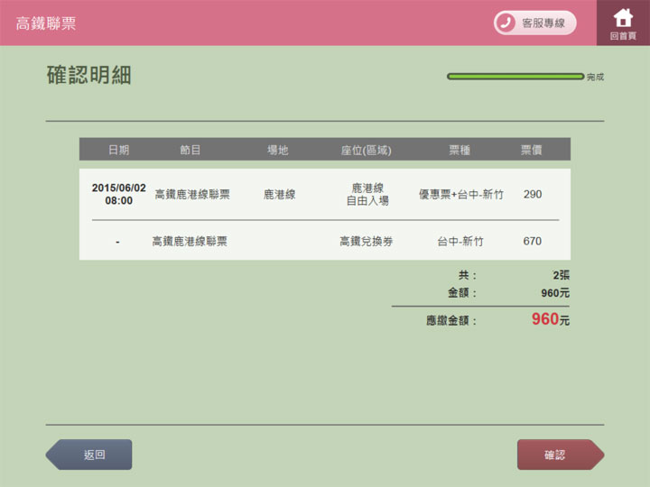Click the 高鐵聯票 header title
This screenshot has width=650, height=487.
[x=46, y=23]
